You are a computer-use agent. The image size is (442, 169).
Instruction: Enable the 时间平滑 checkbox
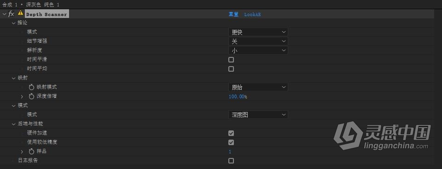(231, 60)
